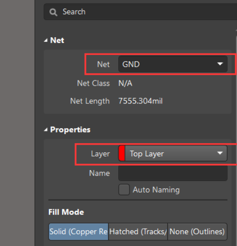
Task: Click the Net Class value N/A
Action: pyautogui.click(x=125, y=84)
